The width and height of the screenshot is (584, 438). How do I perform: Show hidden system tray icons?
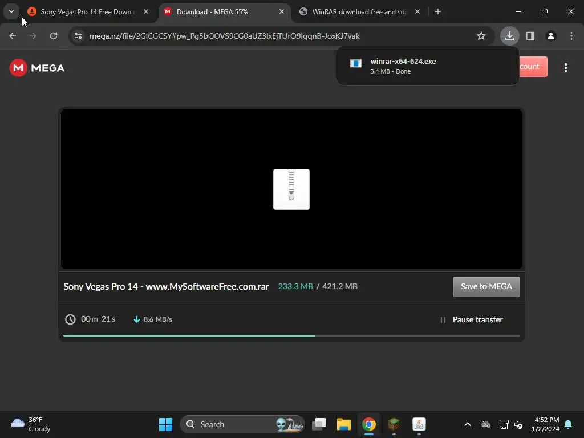coord(468,424)
